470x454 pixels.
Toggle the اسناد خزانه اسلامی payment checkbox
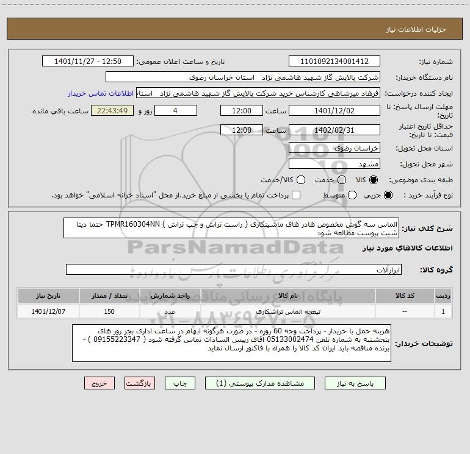tap(296, 195)
